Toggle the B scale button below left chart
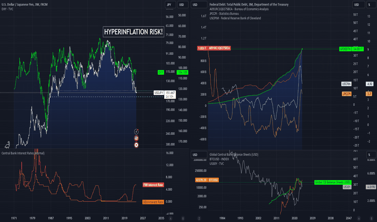 (x=183, y=218)
